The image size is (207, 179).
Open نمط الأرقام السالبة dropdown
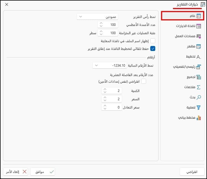click(x=110, y=65)
